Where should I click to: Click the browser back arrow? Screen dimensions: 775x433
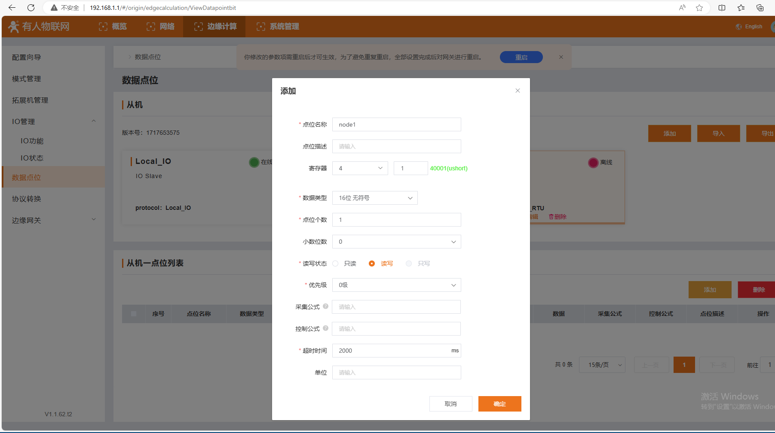point(12,8)
